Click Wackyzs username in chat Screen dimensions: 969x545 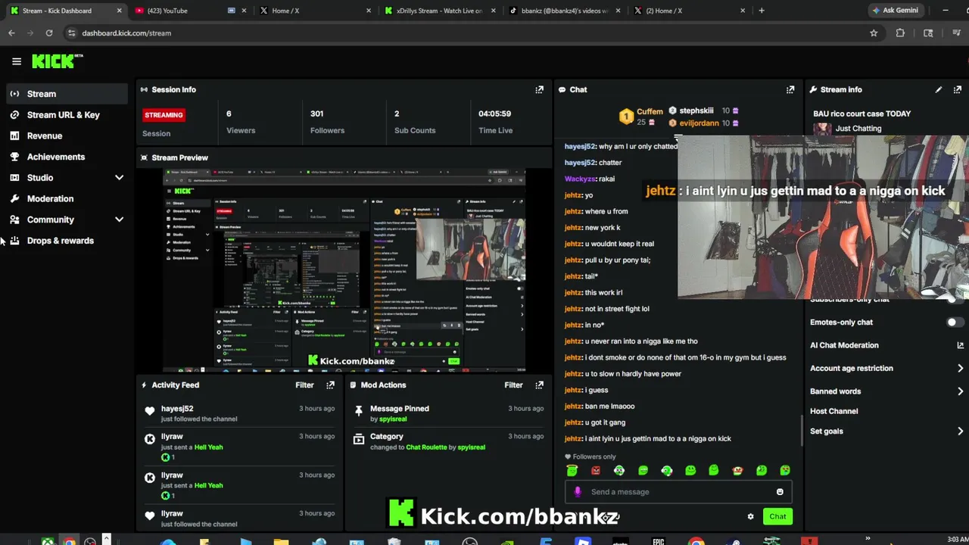click(580, 179)
